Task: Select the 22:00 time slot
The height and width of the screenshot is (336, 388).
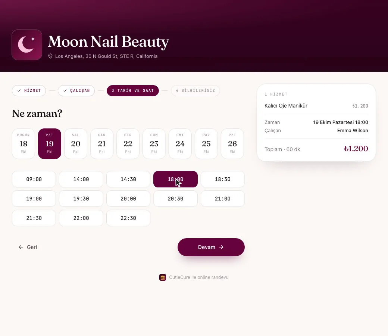Action: pyautogui.click(x=81, y=218)
